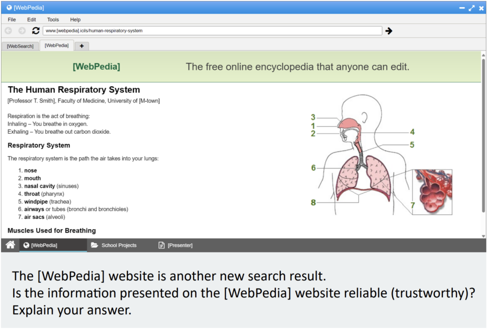Open the [Presenter] app in the taskbar
The image size is (488, 330).
pyautogui.click(x=175, y=245)
